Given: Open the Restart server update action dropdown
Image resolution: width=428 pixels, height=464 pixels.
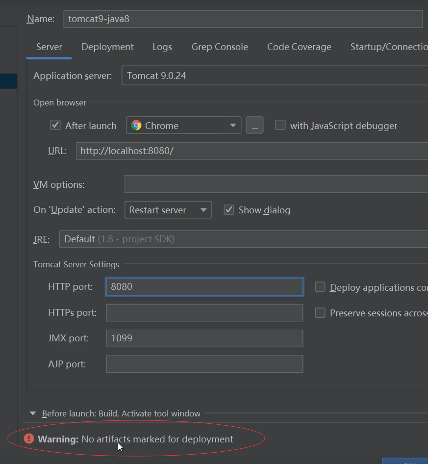Looking at the screenshot, I should point(168,210).
